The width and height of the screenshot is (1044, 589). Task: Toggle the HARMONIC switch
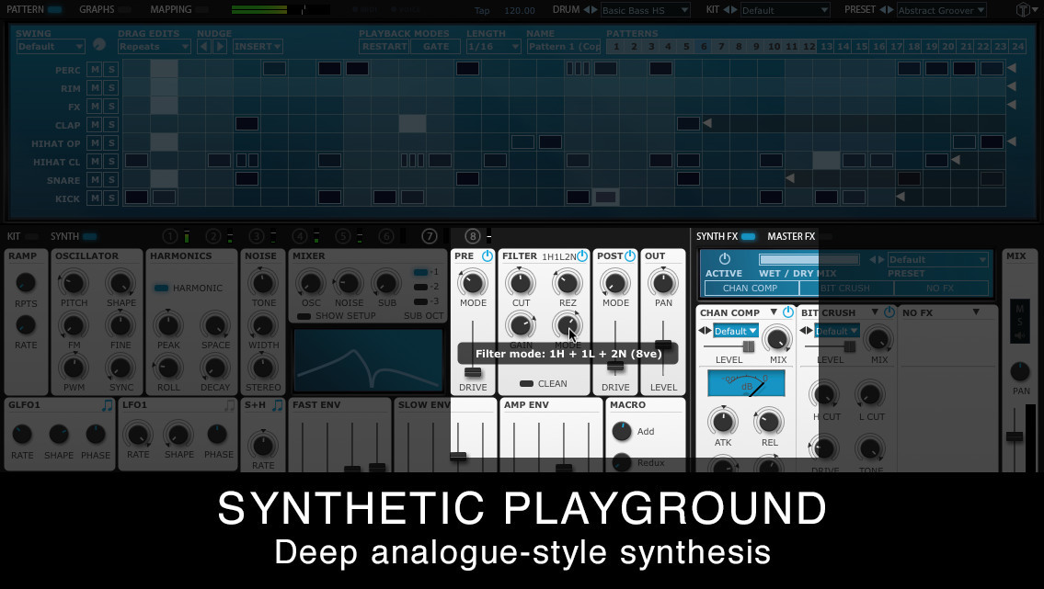pos(161,288)
